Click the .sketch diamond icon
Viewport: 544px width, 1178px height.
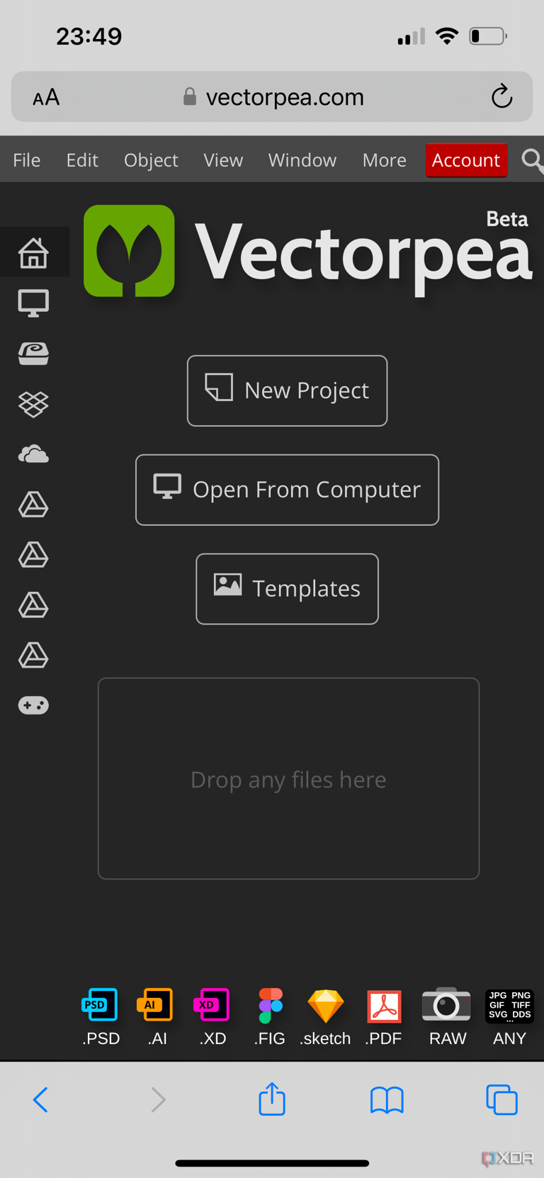[x=325, y=1005]
